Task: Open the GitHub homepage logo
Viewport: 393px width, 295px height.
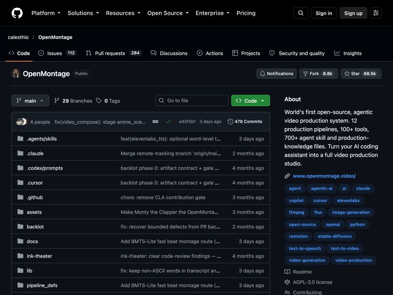Action: point(17,13)
